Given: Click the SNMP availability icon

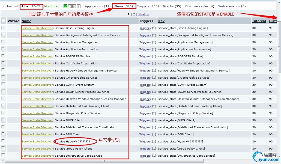Looking at the screenshot, I should click(x=70, y=6).
